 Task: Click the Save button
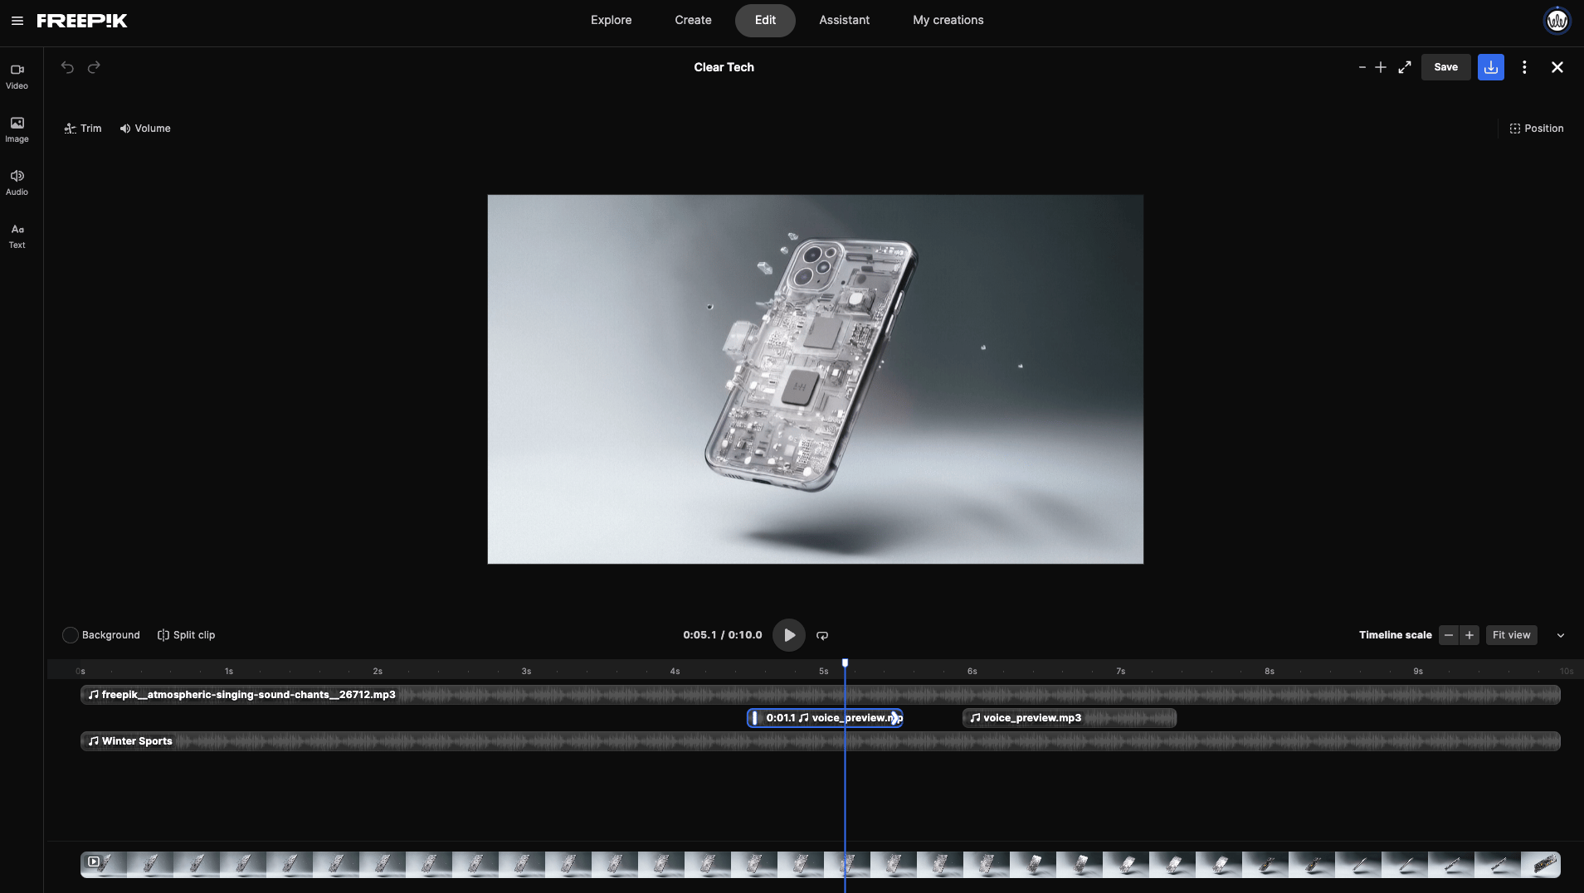1445,67
